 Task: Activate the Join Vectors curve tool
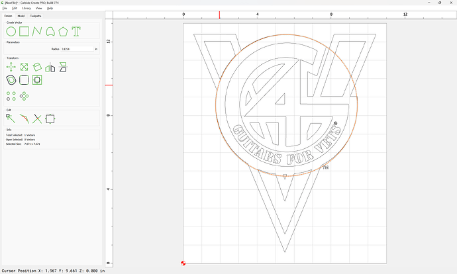(x=25, y=119)
